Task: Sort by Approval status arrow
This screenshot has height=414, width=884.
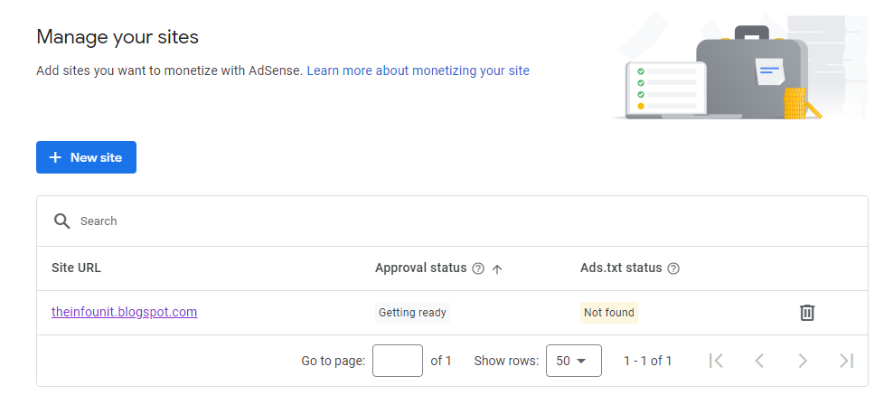Action: click(497, 268)
